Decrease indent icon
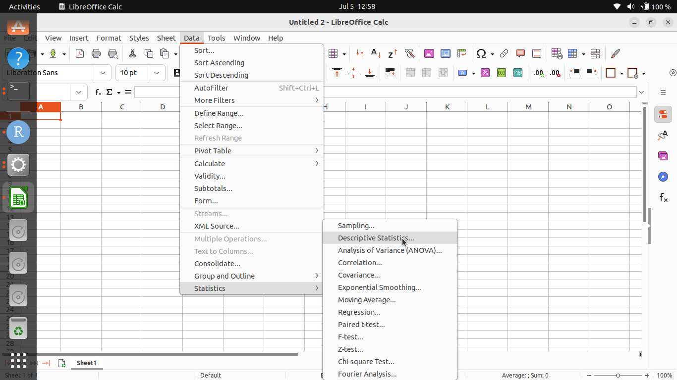 coord(591,73)
